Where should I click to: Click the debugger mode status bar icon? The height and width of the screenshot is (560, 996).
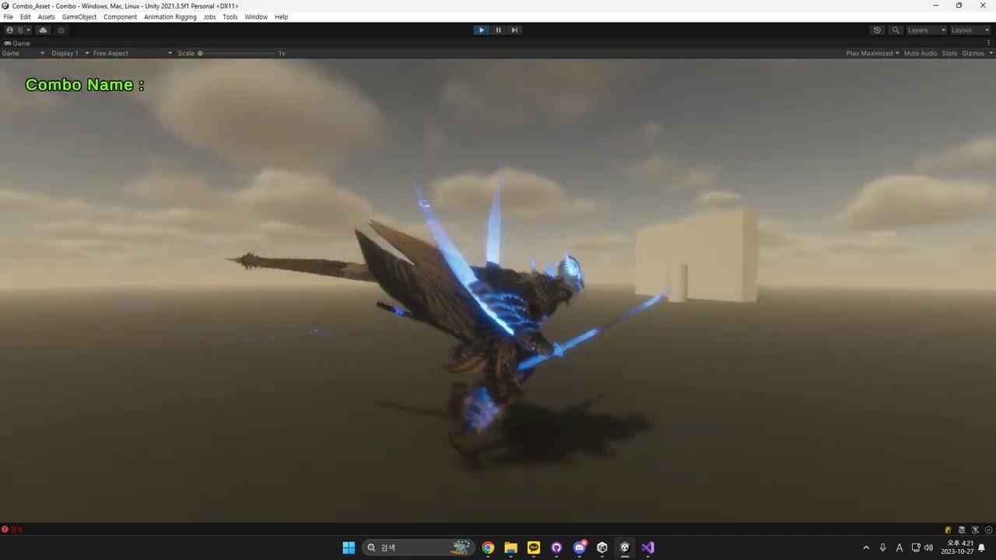975,530
